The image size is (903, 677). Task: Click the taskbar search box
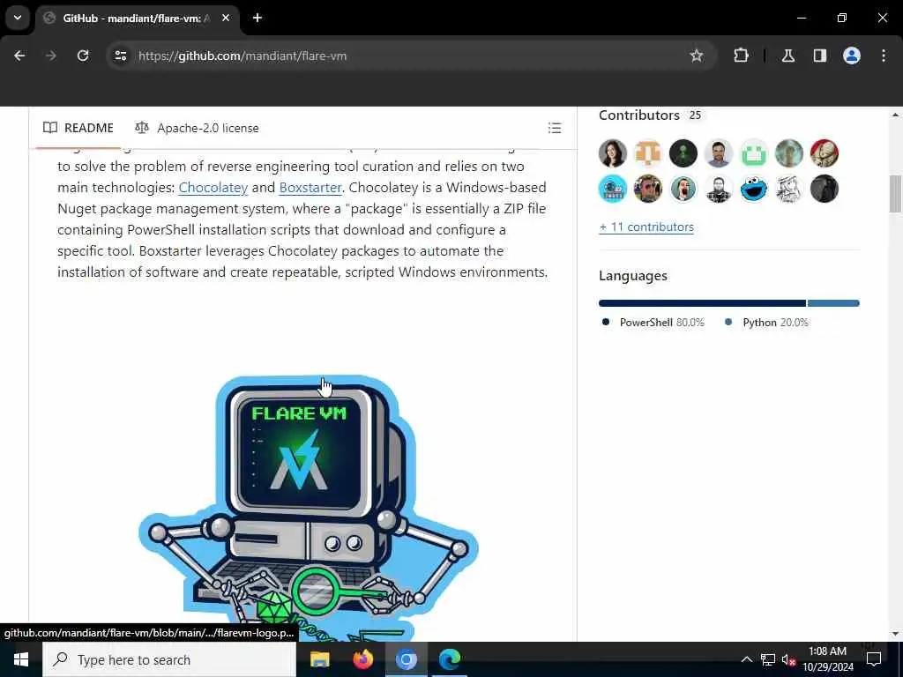[x=169, y=659]
